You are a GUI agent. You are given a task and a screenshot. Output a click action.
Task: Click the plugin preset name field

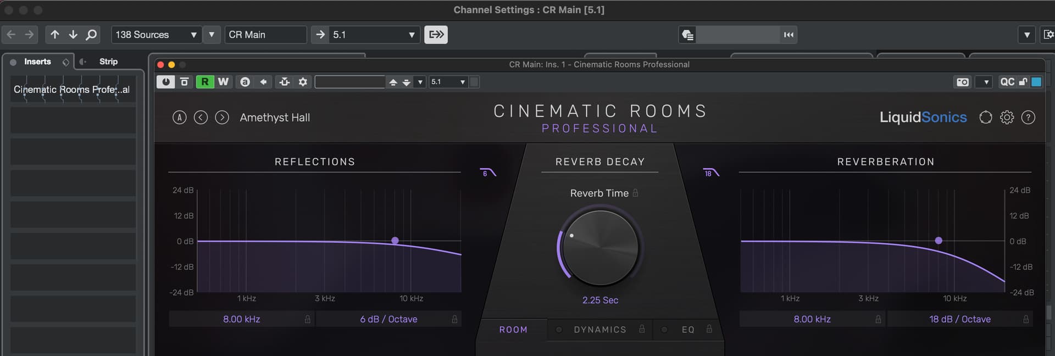pos(350,82)
